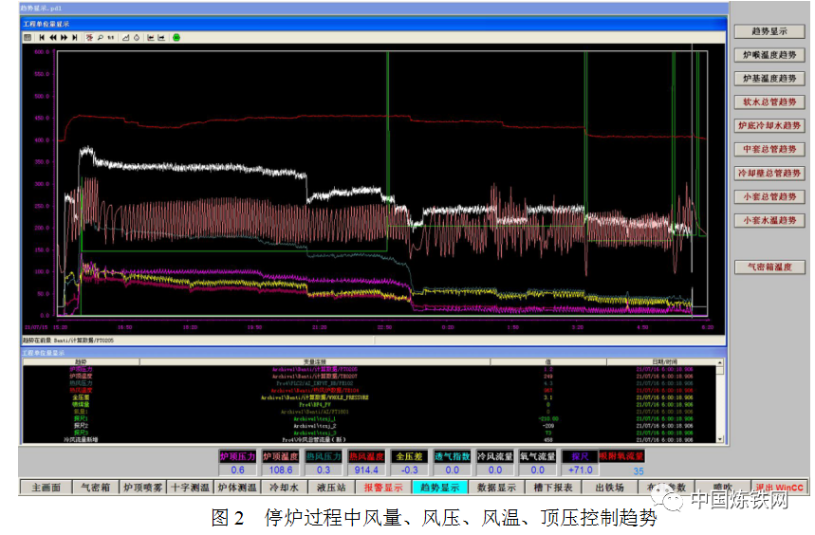This screenshot has height=535, width=815.
Task: Select the magnifier zoom tool
Action: (100, 37)
